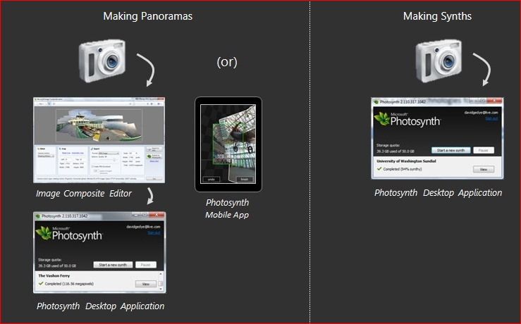
Task: Click 'Making Synths' heading
Action: click(437, 16)
